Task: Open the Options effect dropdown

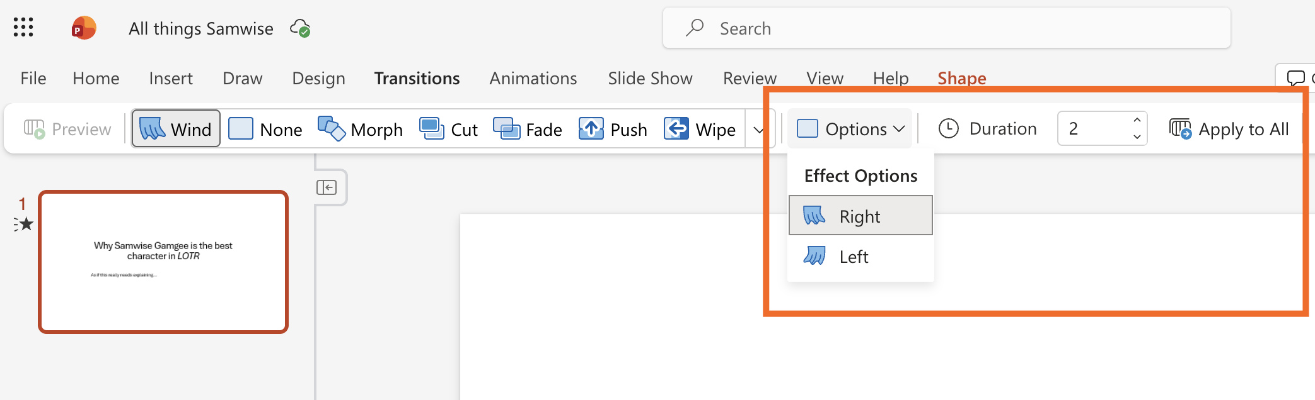Action: (x=850, y=129)
